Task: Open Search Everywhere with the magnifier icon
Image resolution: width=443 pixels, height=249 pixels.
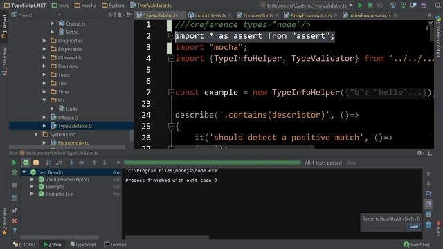Action: [x=437, y=6]
